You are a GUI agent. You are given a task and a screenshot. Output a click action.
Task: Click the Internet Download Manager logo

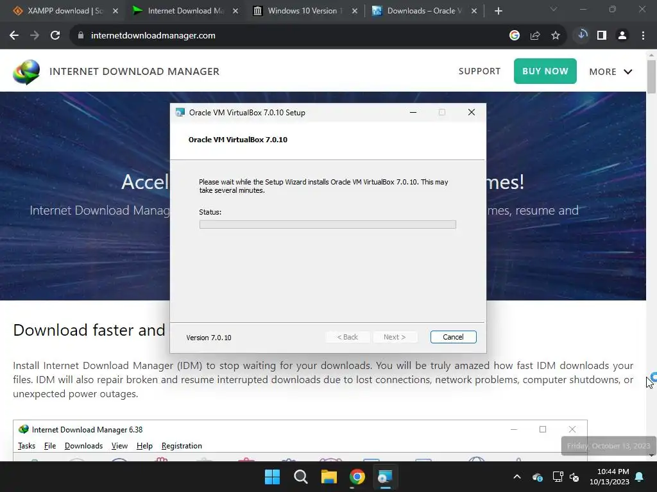pyautogui.click(x=26, y=72)
